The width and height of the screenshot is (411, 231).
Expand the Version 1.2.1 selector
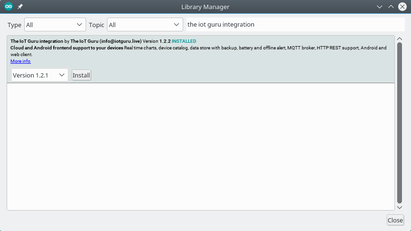[x=39, y=75]
